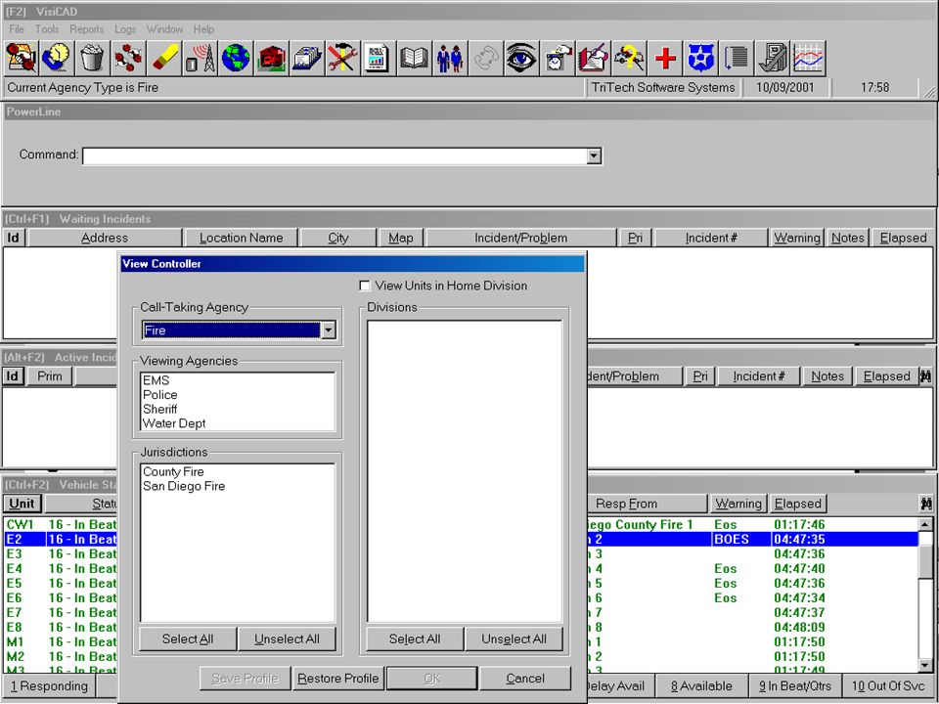Open the open book reference icon
Viewport: 939px width, 704px height.
414,59
